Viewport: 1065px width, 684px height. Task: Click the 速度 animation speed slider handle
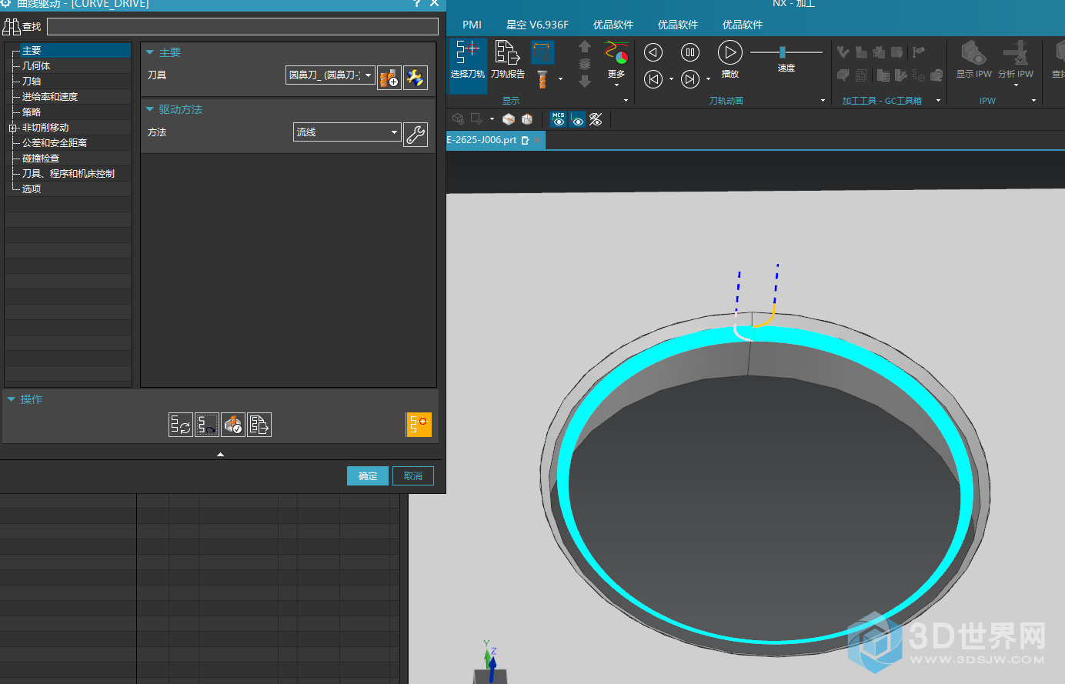point(783,52)
